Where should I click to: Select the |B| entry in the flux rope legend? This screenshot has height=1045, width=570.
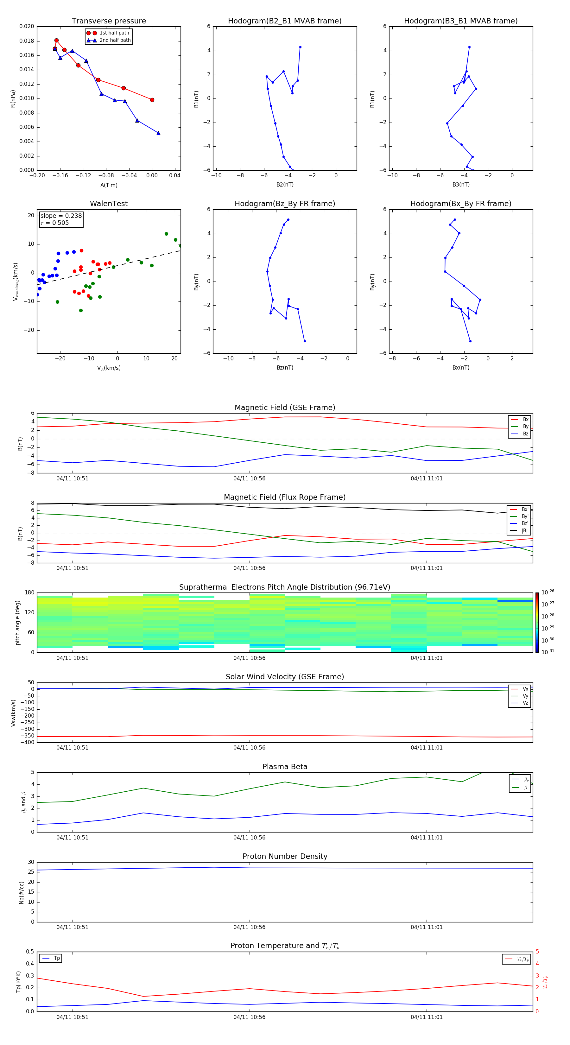coord(519,531)
